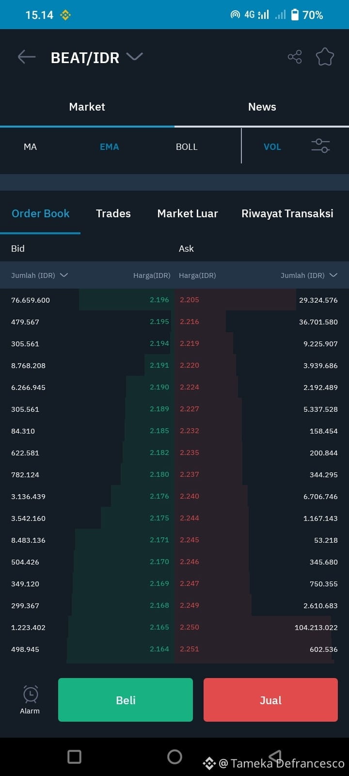
Task: Set a price Alarm
Action: pos(30,700)
